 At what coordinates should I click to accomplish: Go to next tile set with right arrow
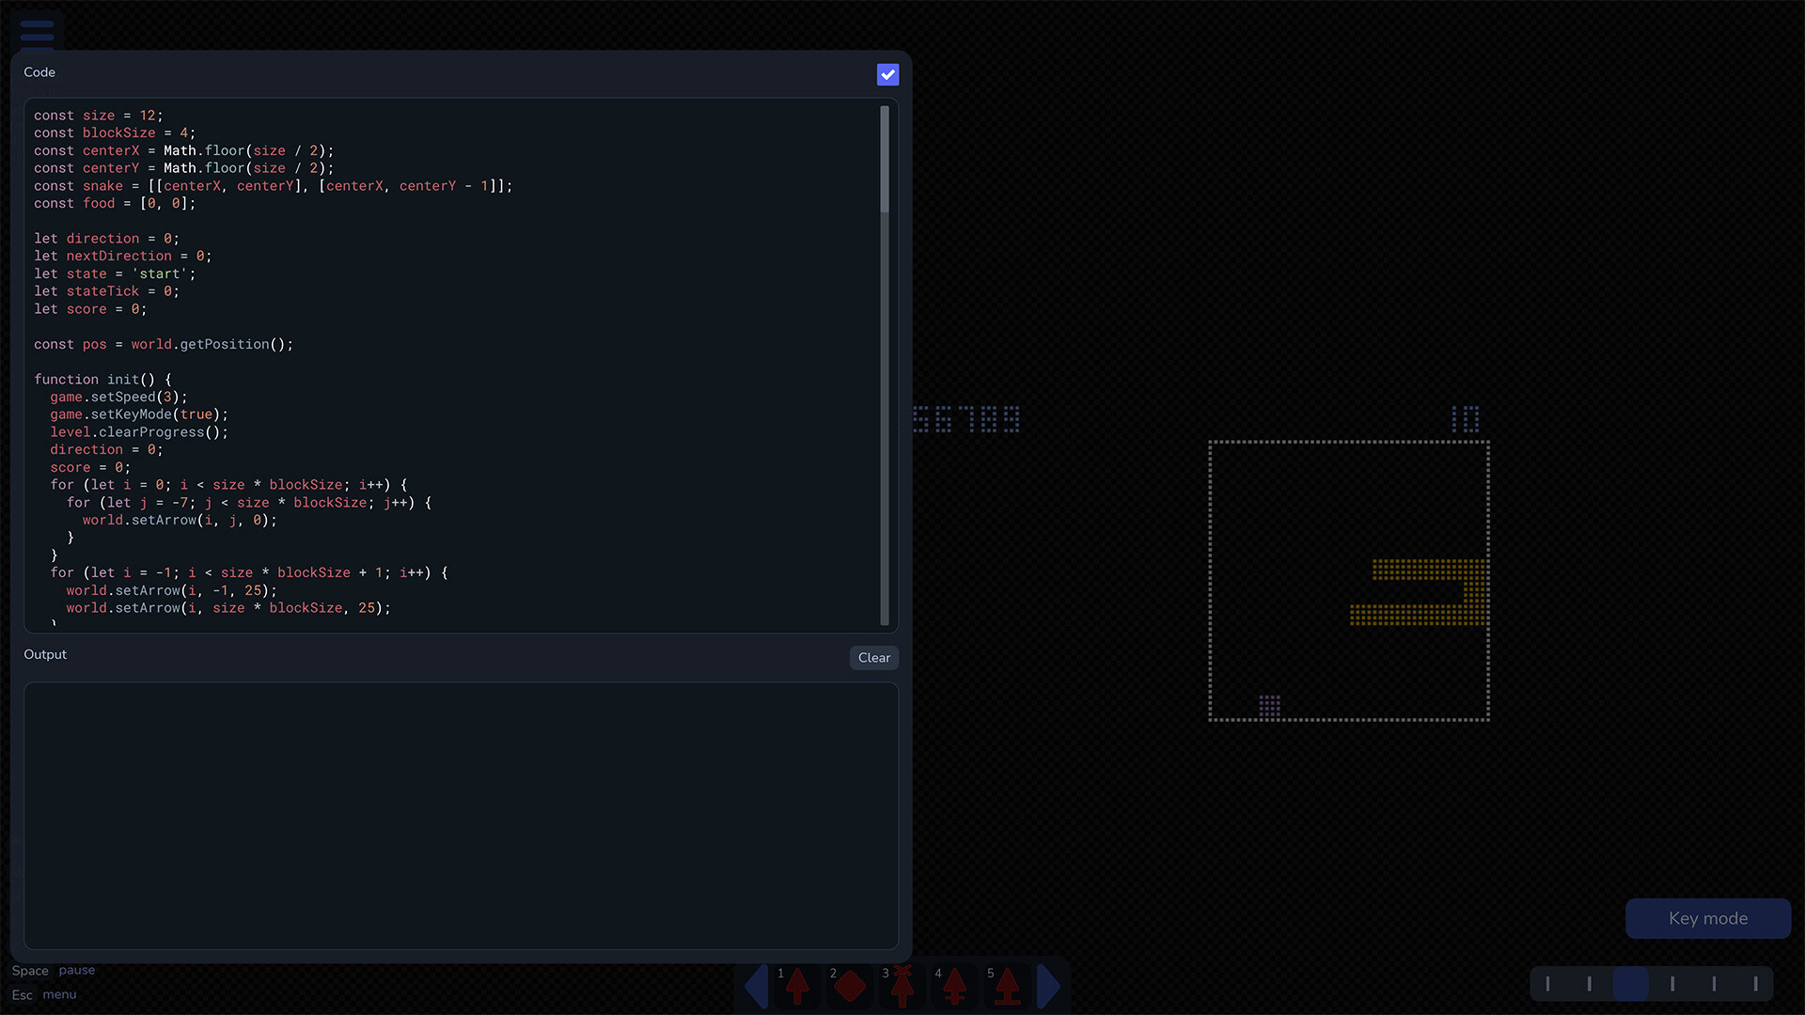pyautogui.click(x=1049, y=987)
